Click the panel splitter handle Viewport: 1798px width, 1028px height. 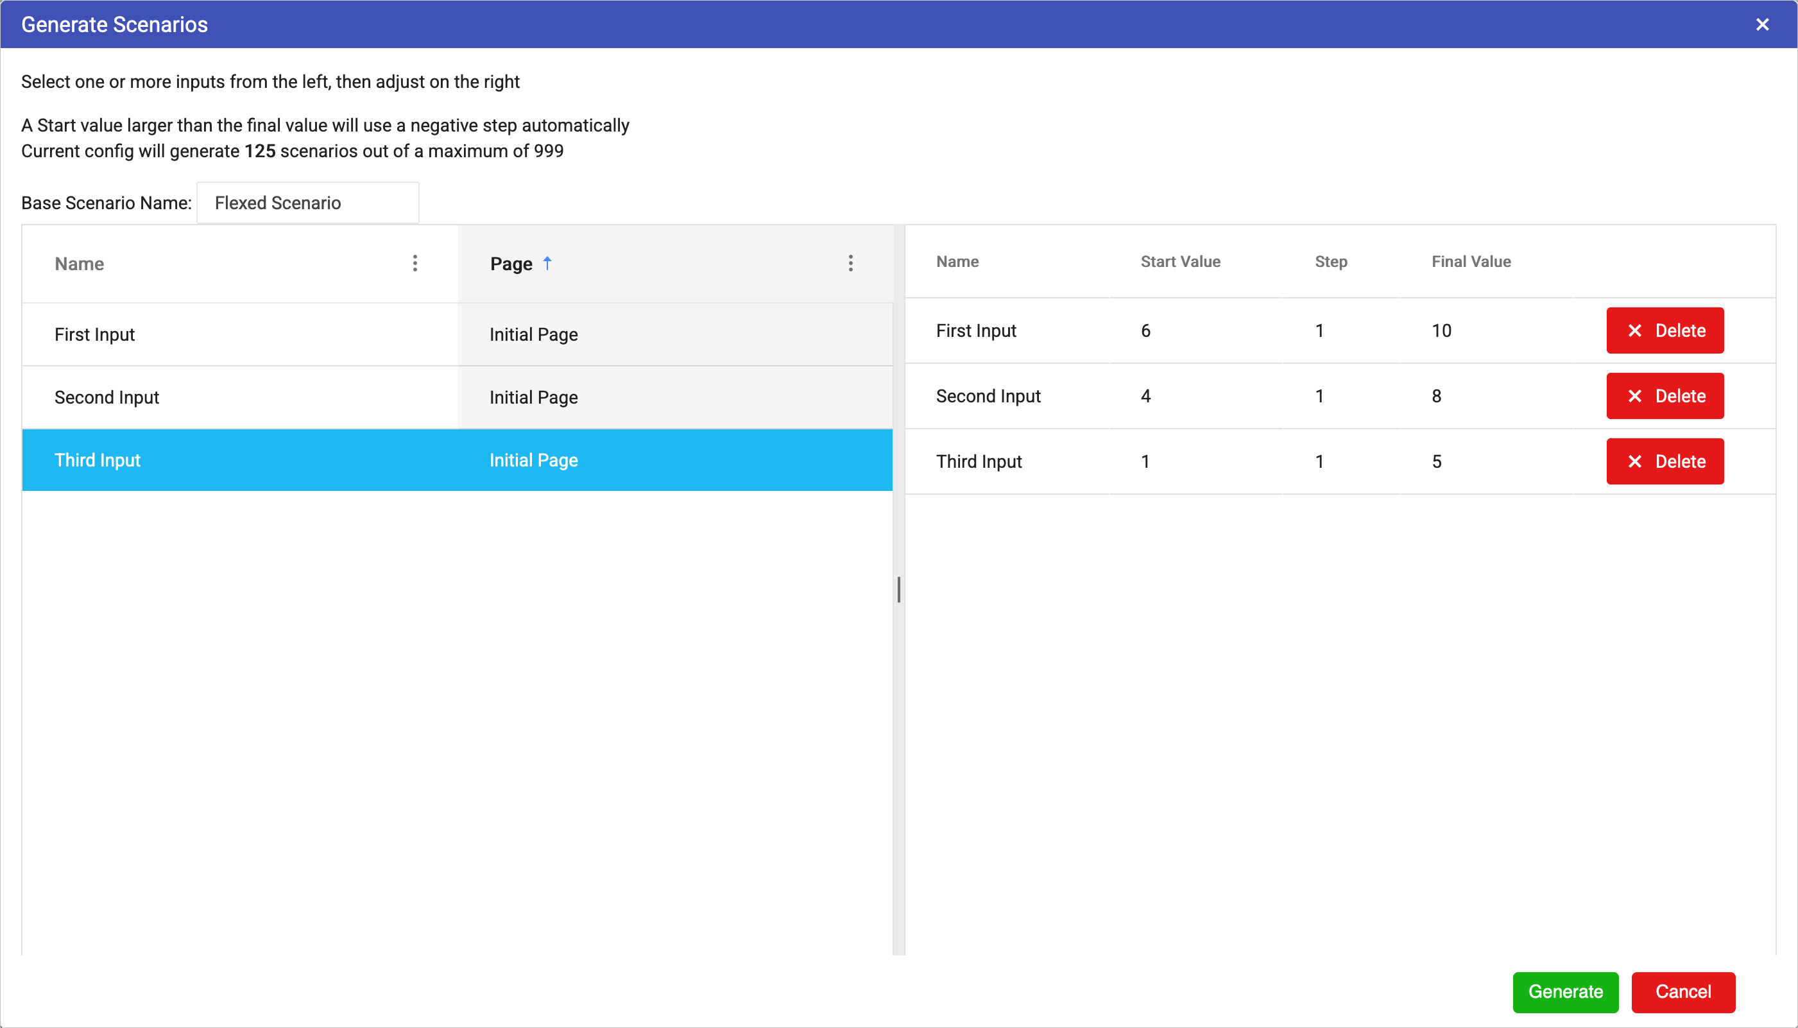click(x=898, y=590)
